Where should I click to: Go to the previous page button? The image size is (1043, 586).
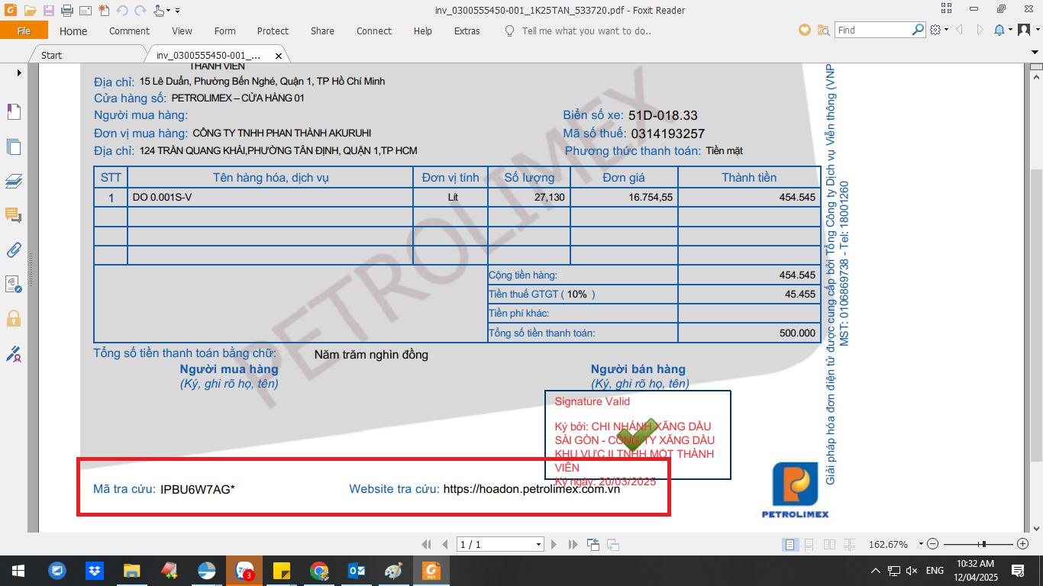click(x=444, y=544)
